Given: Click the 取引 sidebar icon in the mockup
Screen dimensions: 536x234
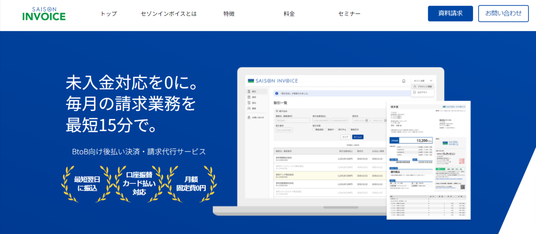Looking at the screenshot, I should (x=249, y=91).
